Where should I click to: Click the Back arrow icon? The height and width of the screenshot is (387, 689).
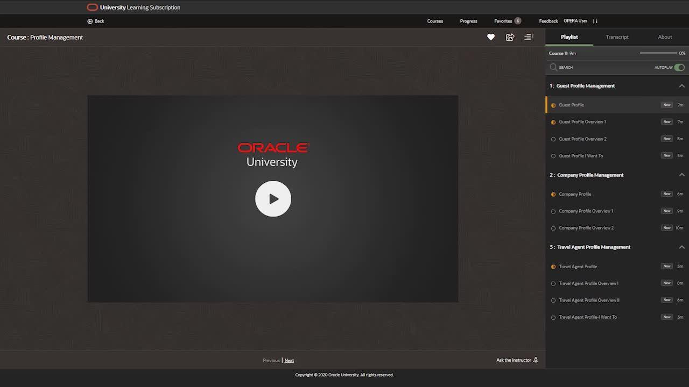[x=90, y=21]
